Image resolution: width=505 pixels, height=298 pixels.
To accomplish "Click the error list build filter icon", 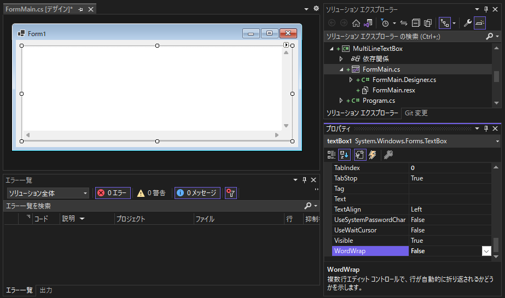I will point(230,193).
